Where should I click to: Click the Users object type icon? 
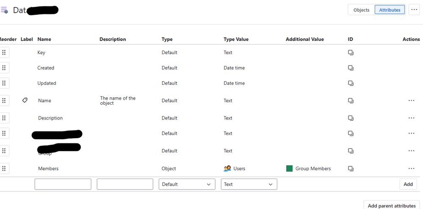(x=227, y=168)
